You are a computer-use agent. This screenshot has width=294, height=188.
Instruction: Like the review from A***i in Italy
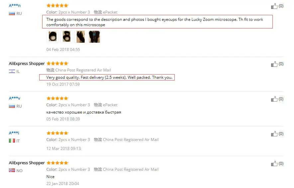point(274,134)
